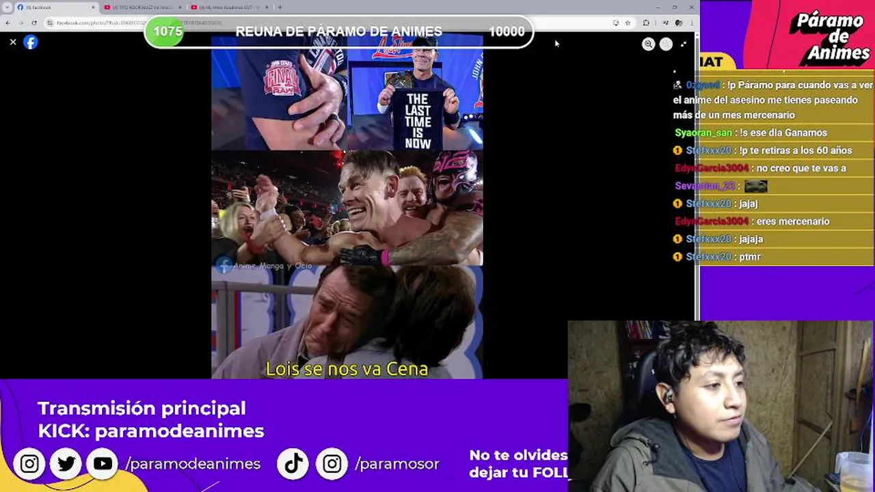Click the TikTok icon in overlay
The height and width of the screenshot is (492, 875).
coord(294,464)
